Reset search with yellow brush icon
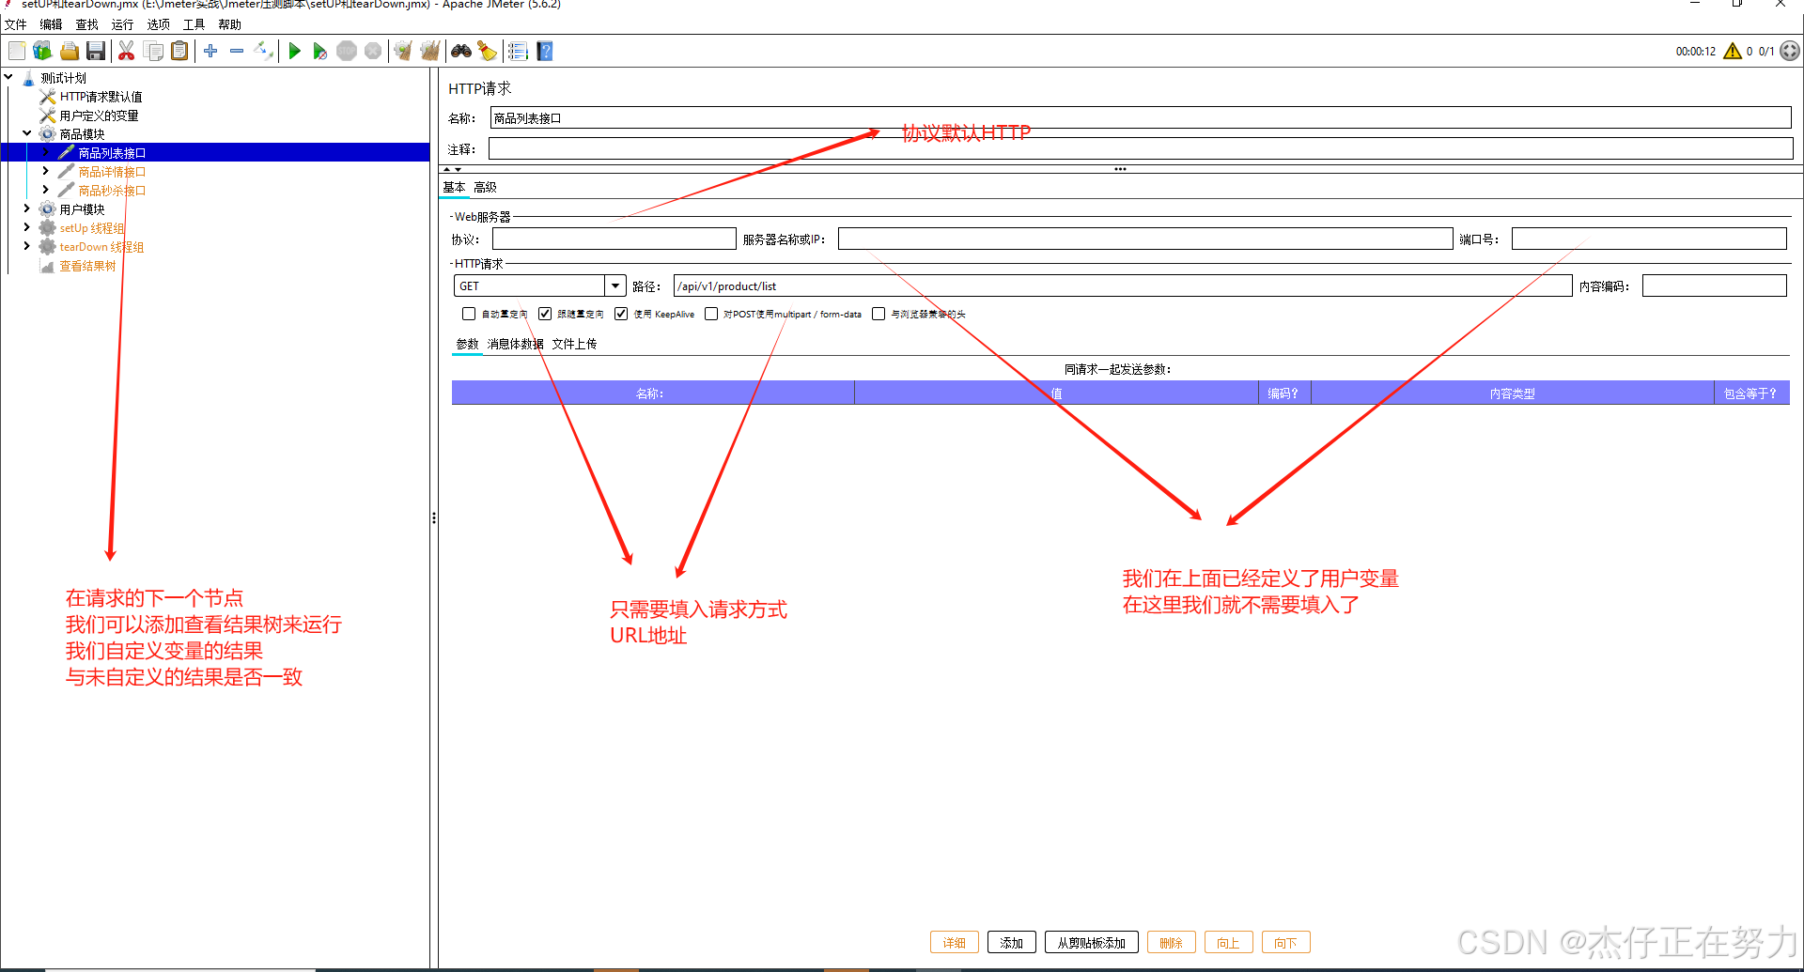The width and height of the screenshot is (1804, 972). pos(487,51)
